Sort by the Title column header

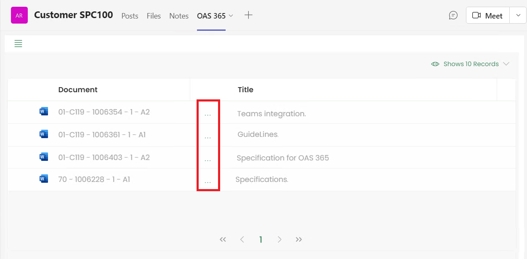point(245,90)
